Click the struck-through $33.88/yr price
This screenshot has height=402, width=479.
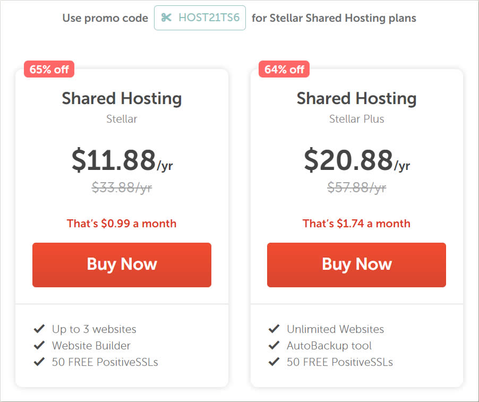pos(122,187)
